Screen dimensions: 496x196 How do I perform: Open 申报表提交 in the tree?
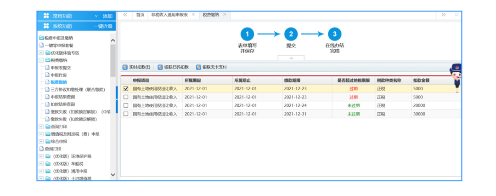coord(61,68)
